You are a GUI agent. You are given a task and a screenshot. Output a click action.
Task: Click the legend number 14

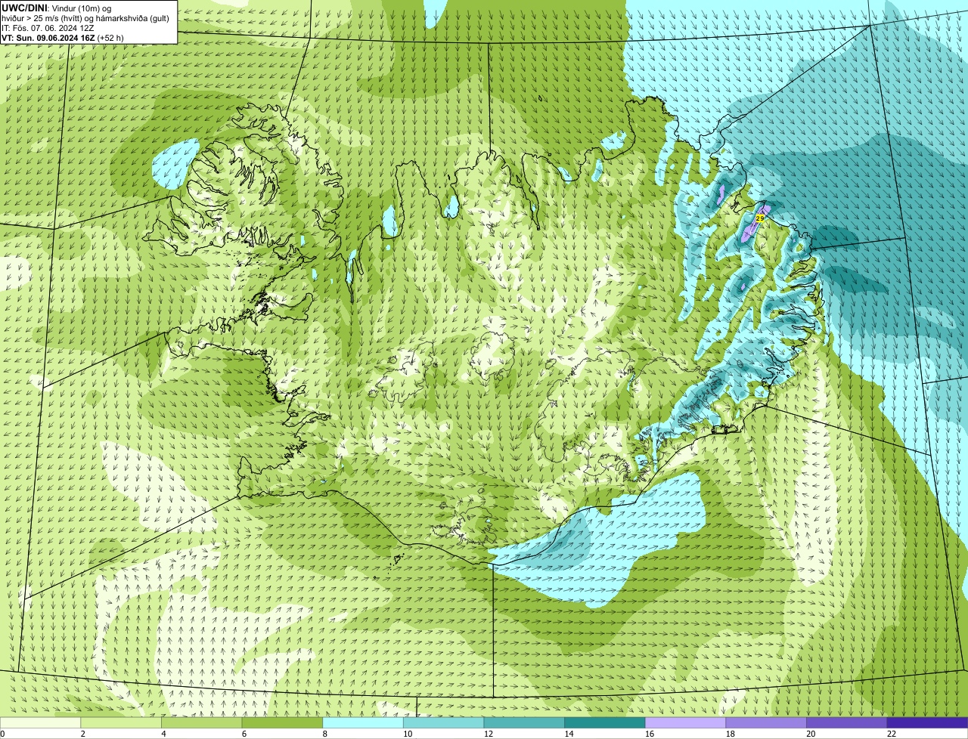point(569,733)
